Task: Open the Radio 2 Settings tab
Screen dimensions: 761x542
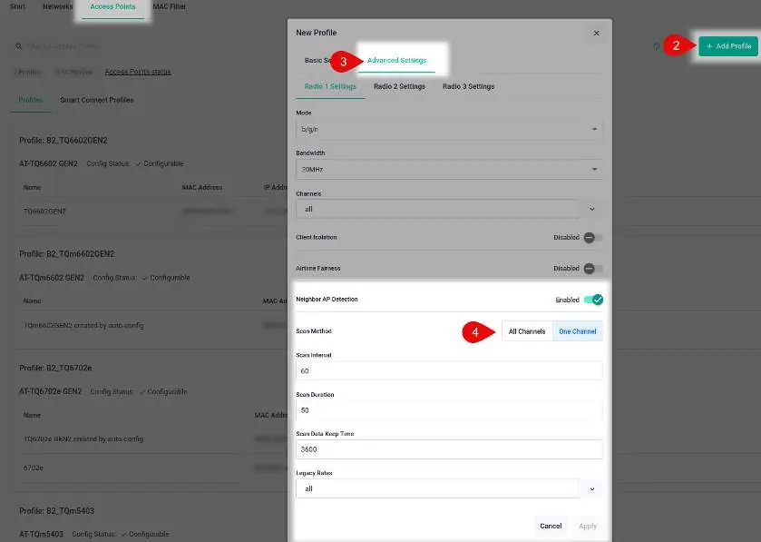Action: point(399,86)
